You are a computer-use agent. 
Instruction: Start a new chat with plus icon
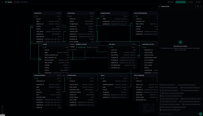point(195,7)
